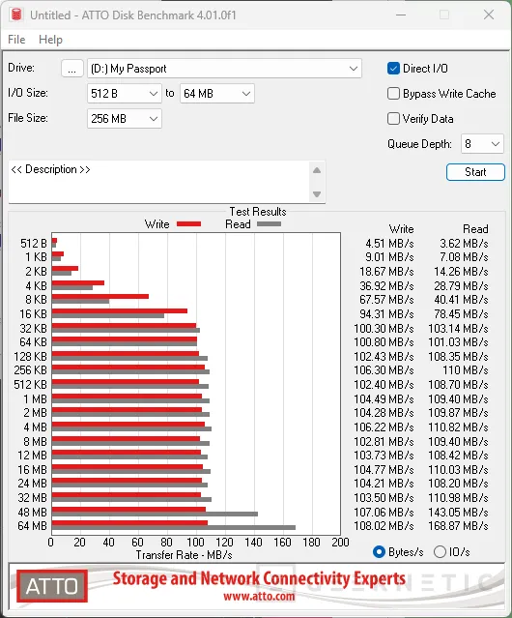This screenshot has width=512, height=618.
Task: Open the www.atto.com link
Action: click(259, 597)
